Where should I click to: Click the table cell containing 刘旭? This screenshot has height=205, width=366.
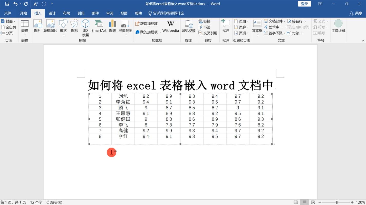[123, 96]
